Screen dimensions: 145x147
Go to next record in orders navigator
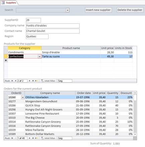29,138
